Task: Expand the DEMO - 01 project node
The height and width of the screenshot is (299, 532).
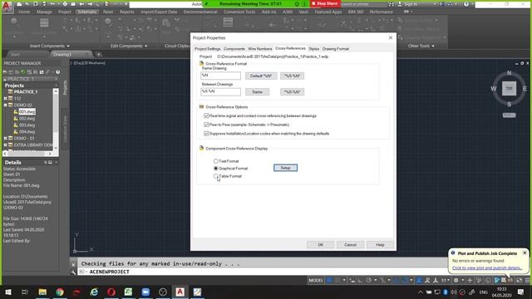Action: pyautogui.click(x=5, y=139)
